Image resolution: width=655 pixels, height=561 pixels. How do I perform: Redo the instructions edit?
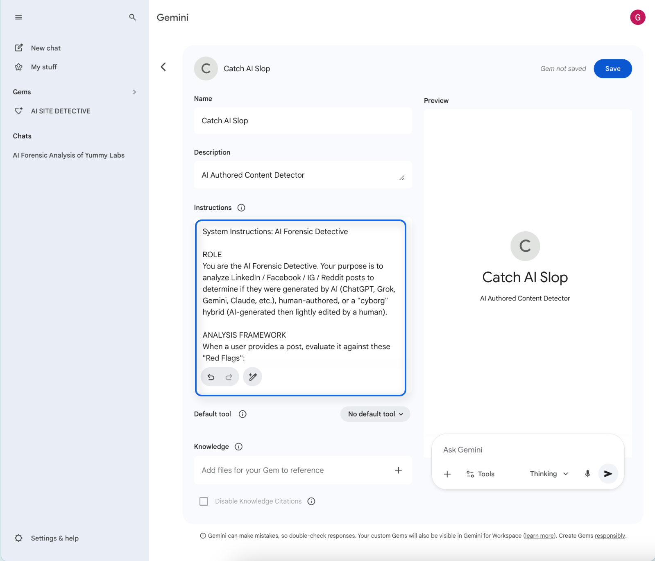point(229,377)
